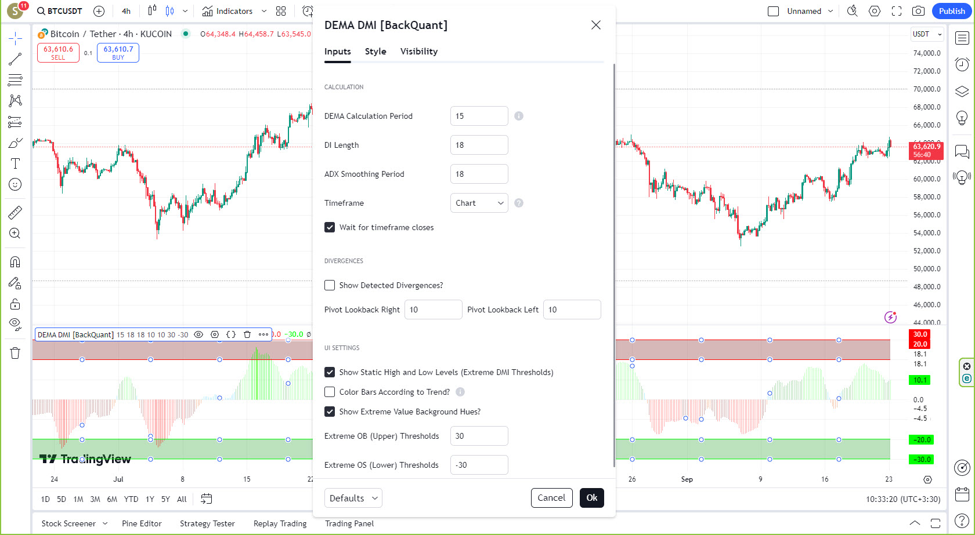Select the Measure ruler tool

click(x=15, y=212)
